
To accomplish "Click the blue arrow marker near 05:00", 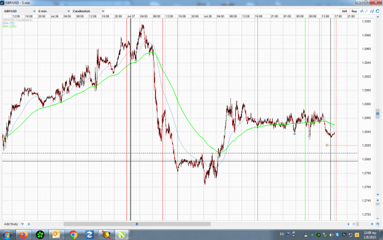I will pyautogui.click(x=295, y=133).
